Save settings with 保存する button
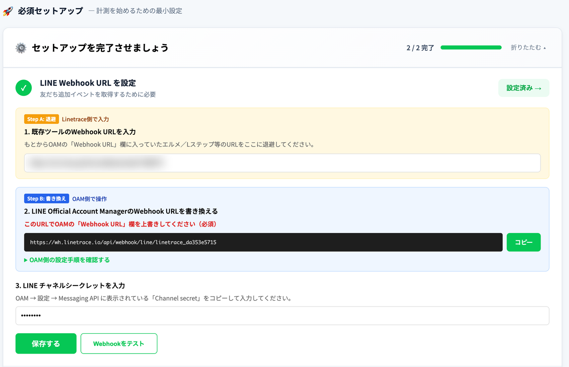 (46, 343)
